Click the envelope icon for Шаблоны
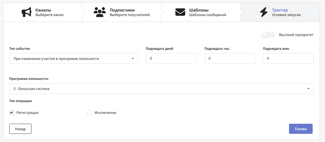 [180, 12]
